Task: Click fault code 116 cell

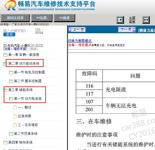Action: click(x=89, y=86)
